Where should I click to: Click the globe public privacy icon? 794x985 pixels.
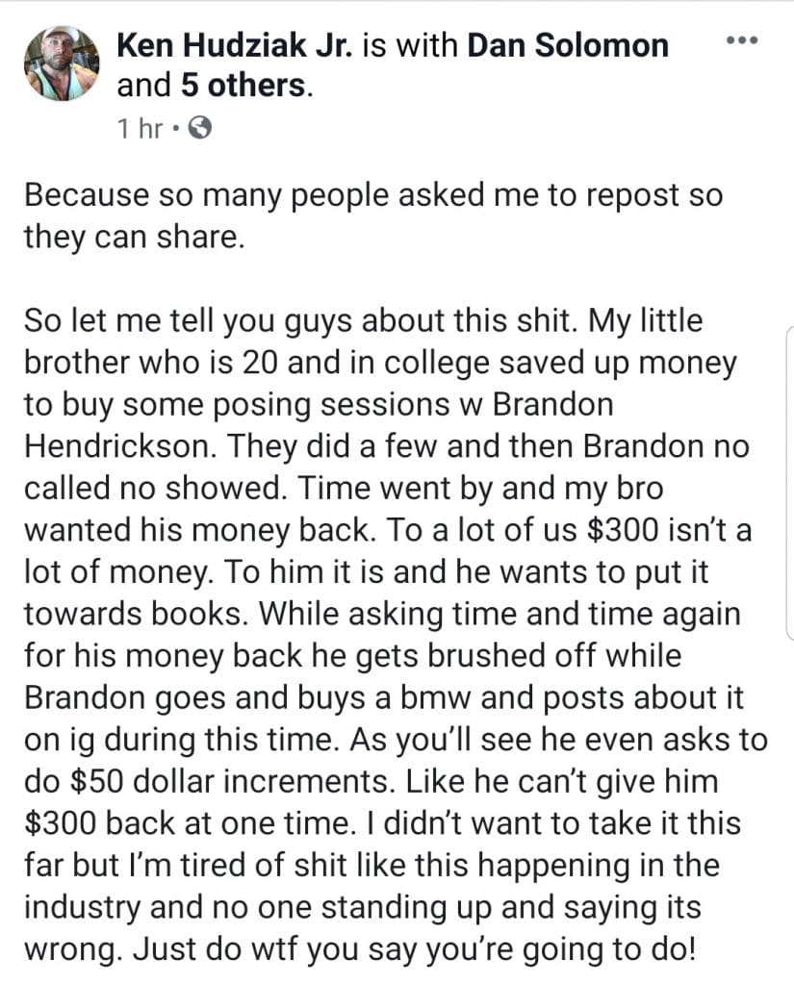198,128
